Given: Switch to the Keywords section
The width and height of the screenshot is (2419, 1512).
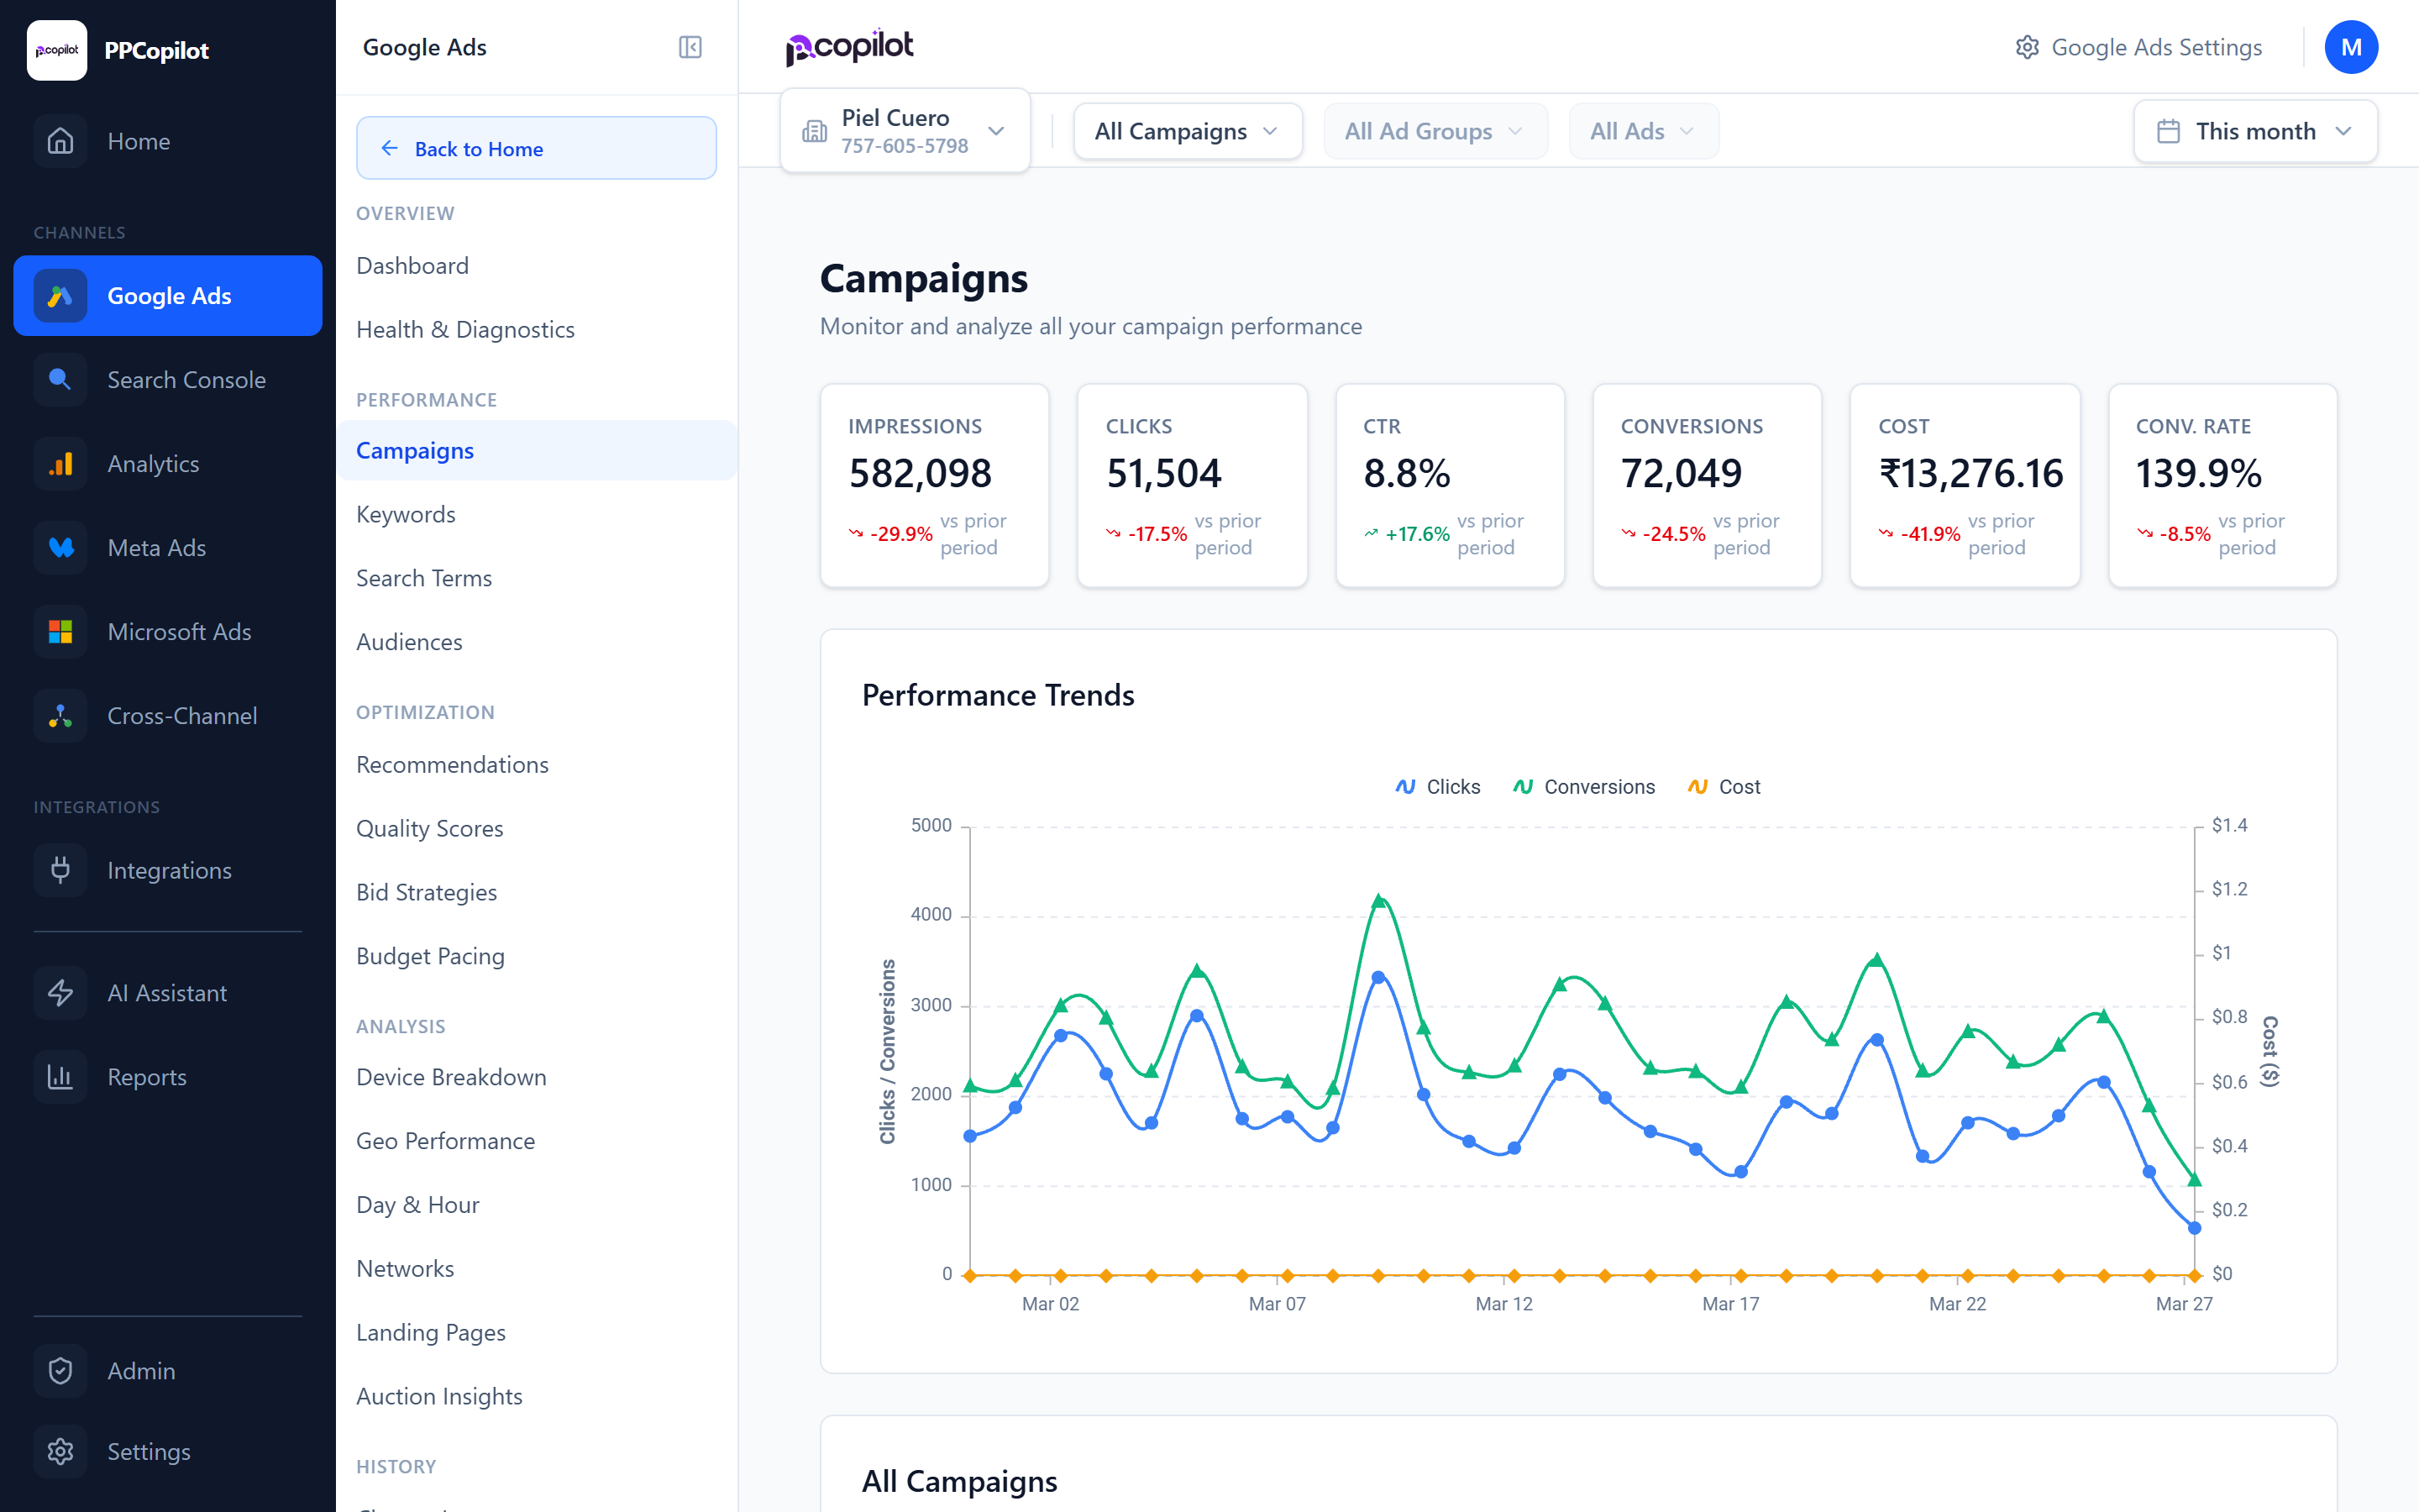Looking at the screenshot, I should [x=405, y=514].
